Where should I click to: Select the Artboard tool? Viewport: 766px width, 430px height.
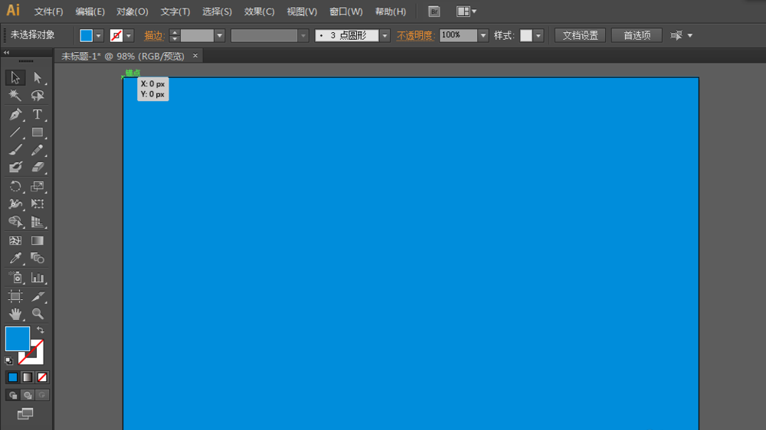pyautogui.click(x=15, y=296)
